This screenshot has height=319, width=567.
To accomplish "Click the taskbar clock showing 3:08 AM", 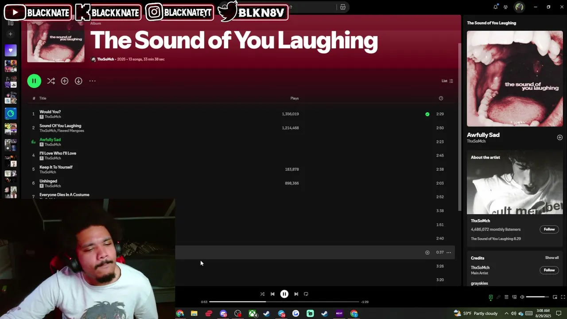I will click(543, 314).
